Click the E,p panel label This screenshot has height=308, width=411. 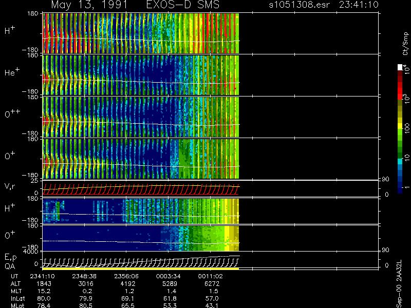point(10,258)
